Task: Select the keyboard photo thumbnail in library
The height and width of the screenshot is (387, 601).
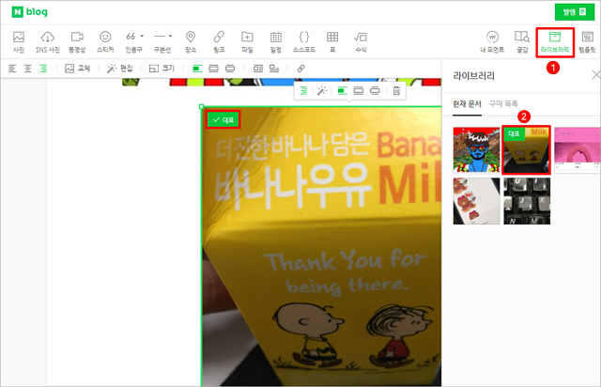Action: (525, 200)
